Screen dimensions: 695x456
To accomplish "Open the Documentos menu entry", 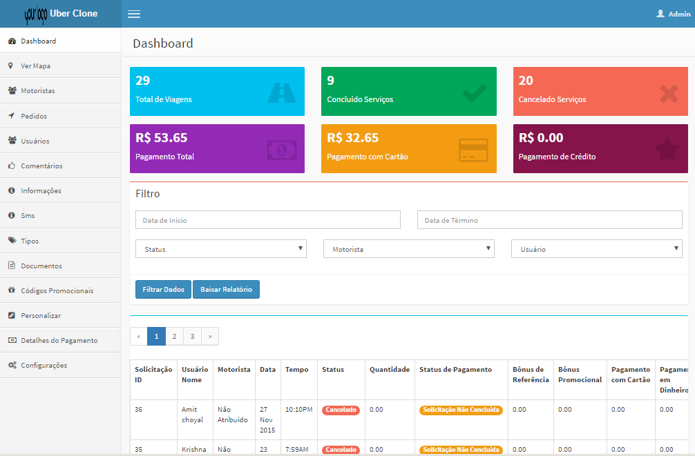I will click(x=61, y=265).
